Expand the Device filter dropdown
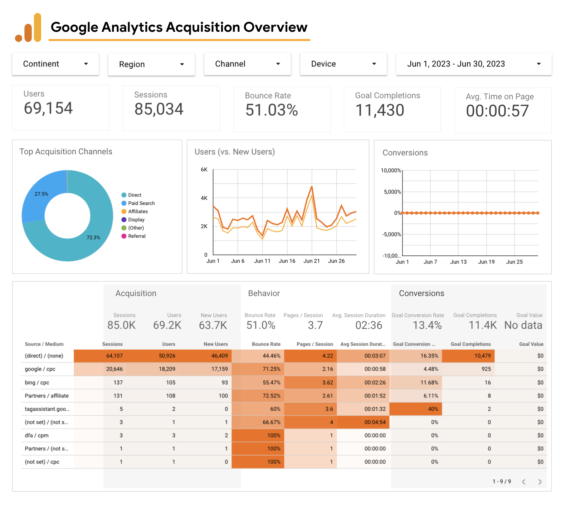The height and width of the screenshot is (505, 566). tap(343, 64)
